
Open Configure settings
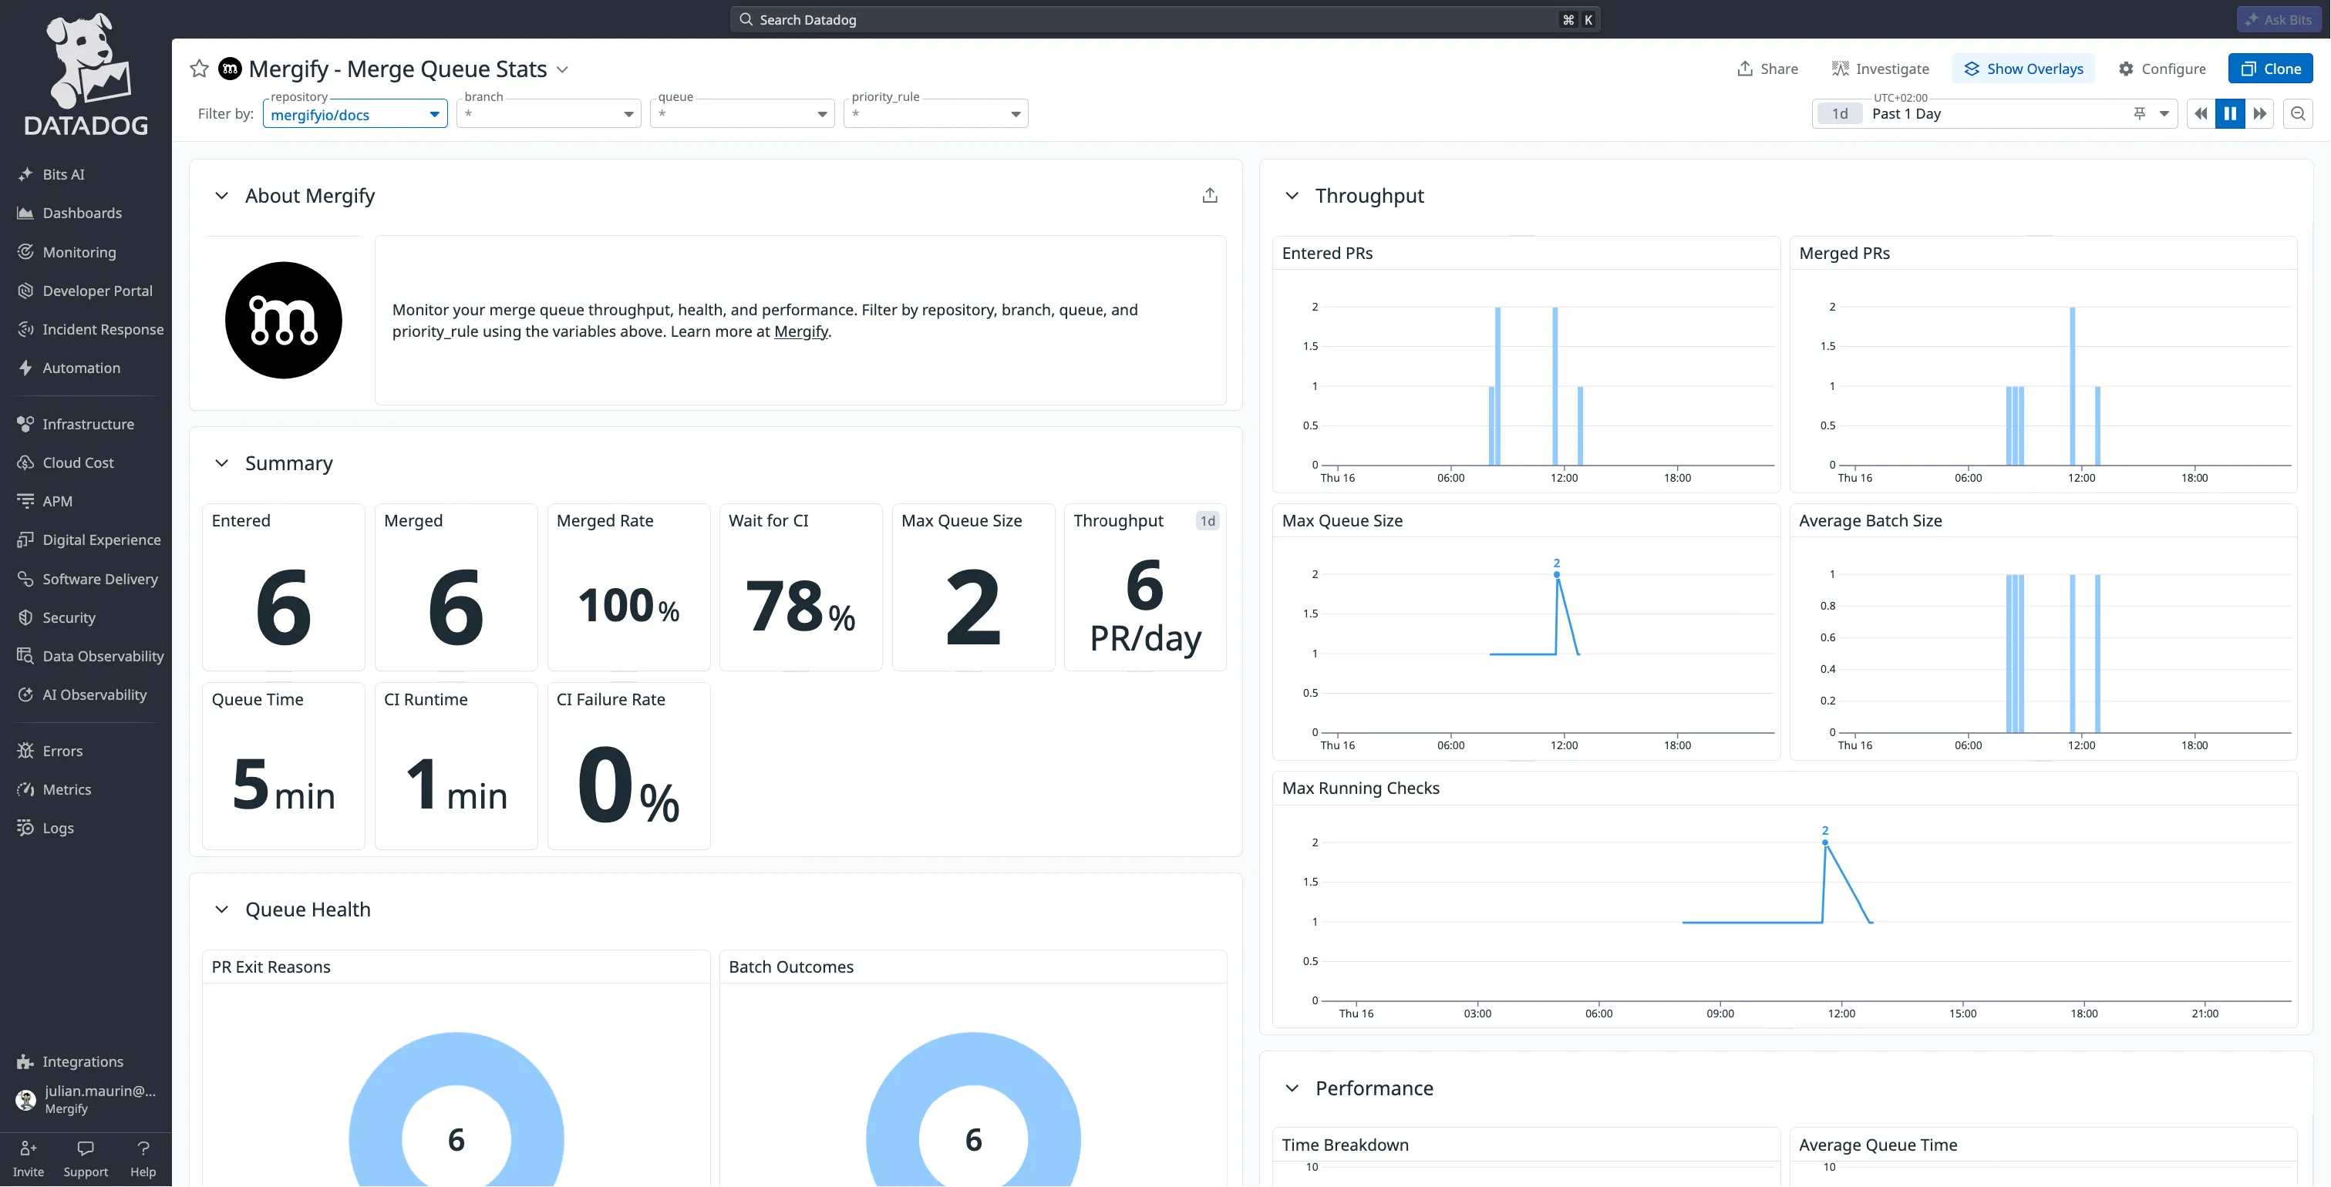pyautogui.click(x=2162, y=69)
